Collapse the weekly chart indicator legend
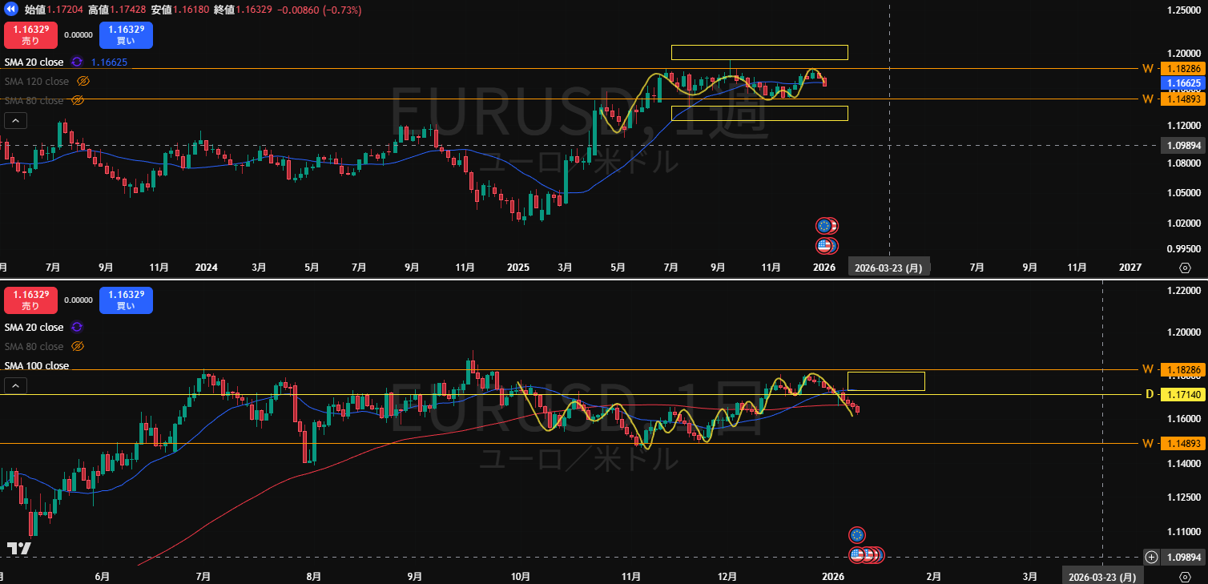This screenshot has height=584, width=1208. click(x=16, y=121)
